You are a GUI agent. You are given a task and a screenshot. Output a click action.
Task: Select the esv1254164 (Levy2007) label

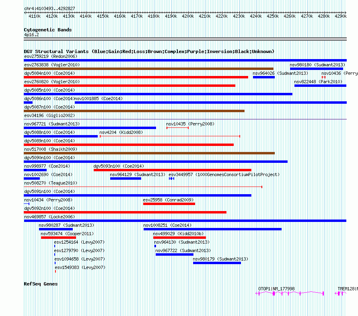point(79,242)
